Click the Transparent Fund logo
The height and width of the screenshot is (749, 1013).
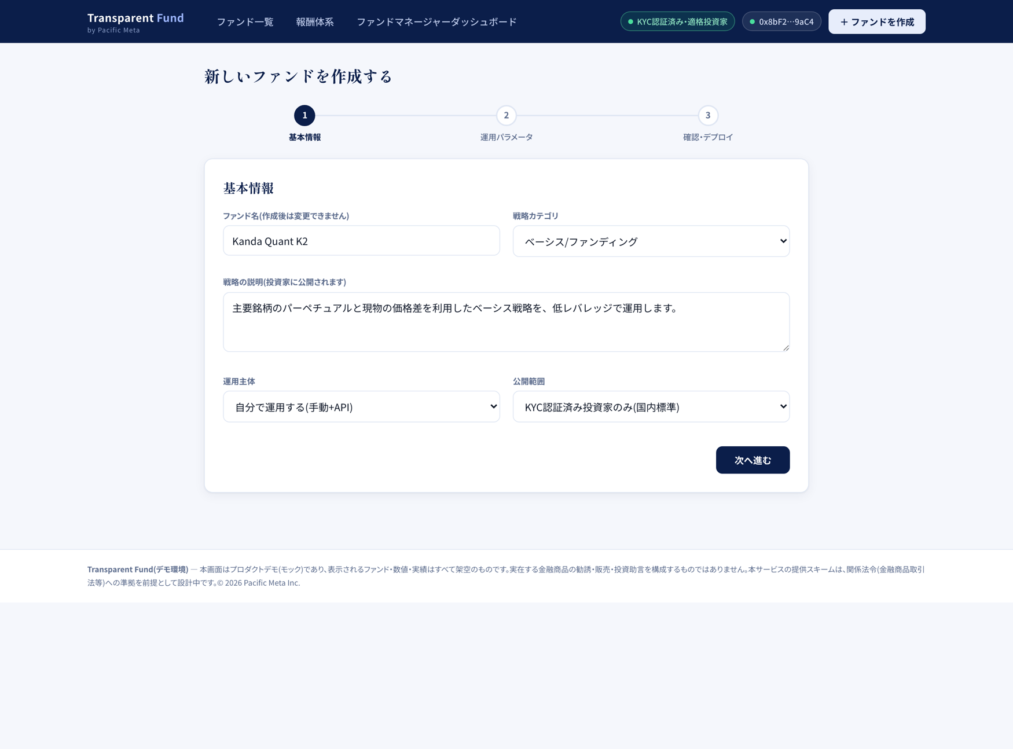(135, 22)
